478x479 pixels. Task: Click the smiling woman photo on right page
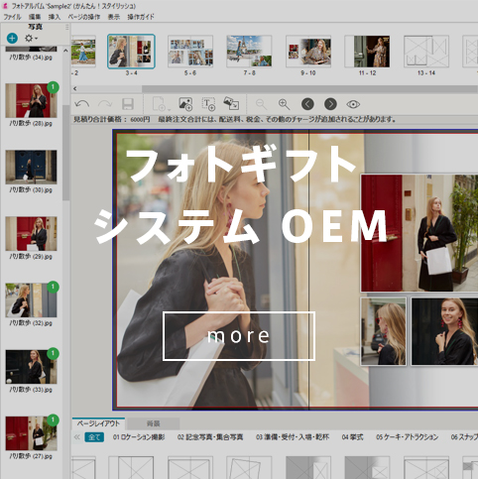444,331
